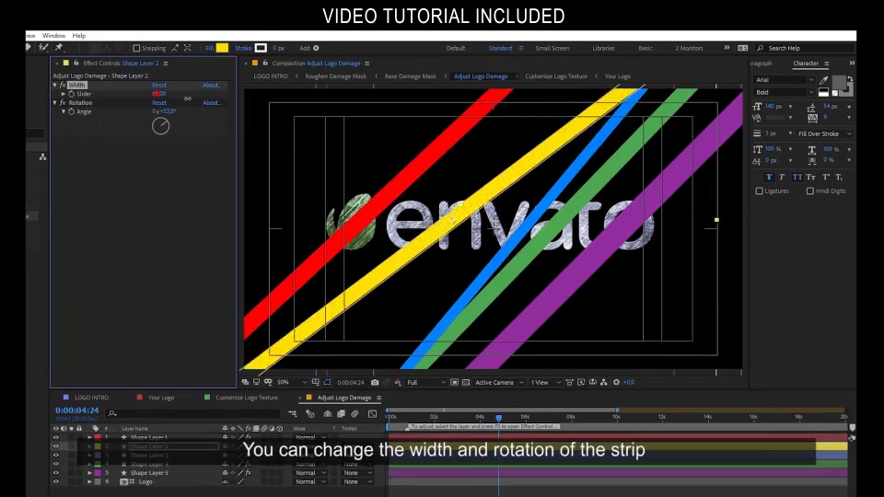Open the Graph Editor icon

(373, 413)
